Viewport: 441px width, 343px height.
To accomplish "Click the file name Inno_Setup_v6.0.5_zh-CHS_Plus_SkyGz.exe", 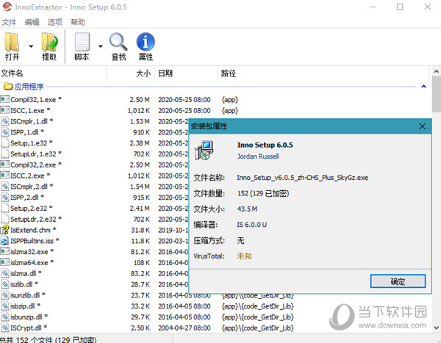I will tap(303, 178).
